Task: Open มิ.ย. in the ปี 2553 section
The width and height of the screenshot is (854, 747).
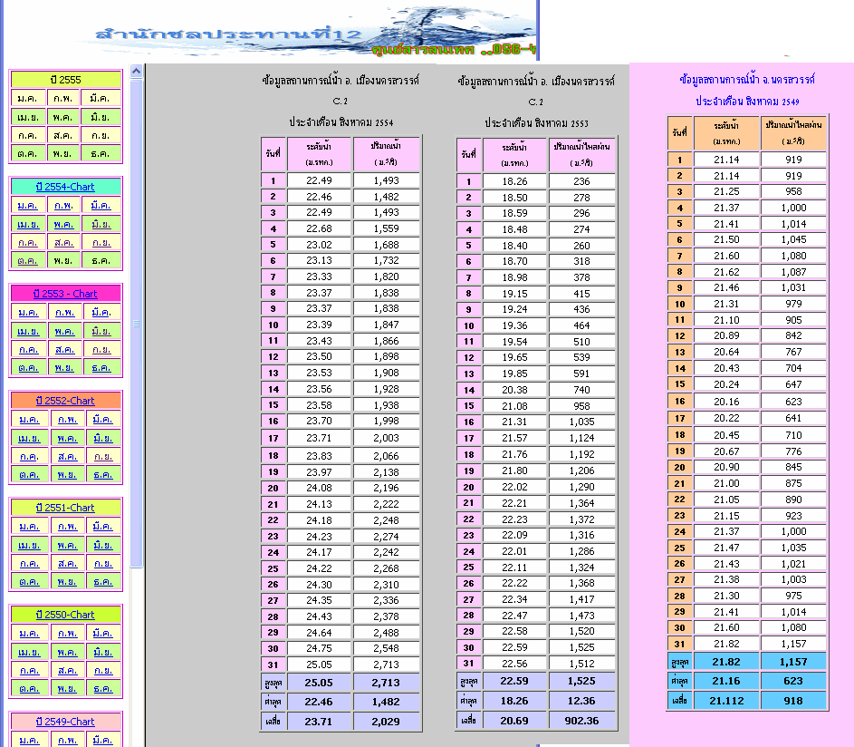Action: click(101, 331)
